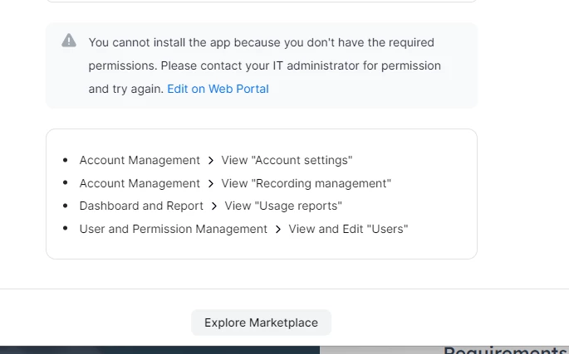Image resolution: width=569 pixels, height=354 pixels.
Task: Click the bullet beside the Dashboard and Report row
Action: click(66, 206)
